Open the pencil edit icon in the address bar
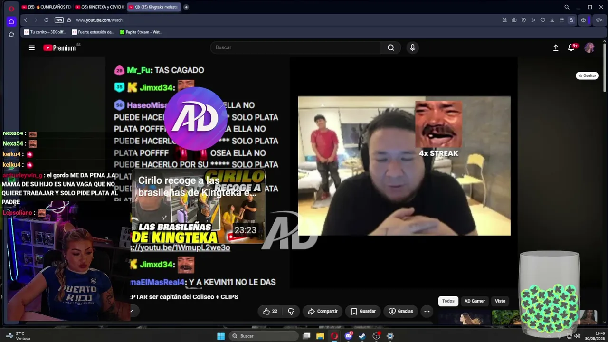 (504, 20)
